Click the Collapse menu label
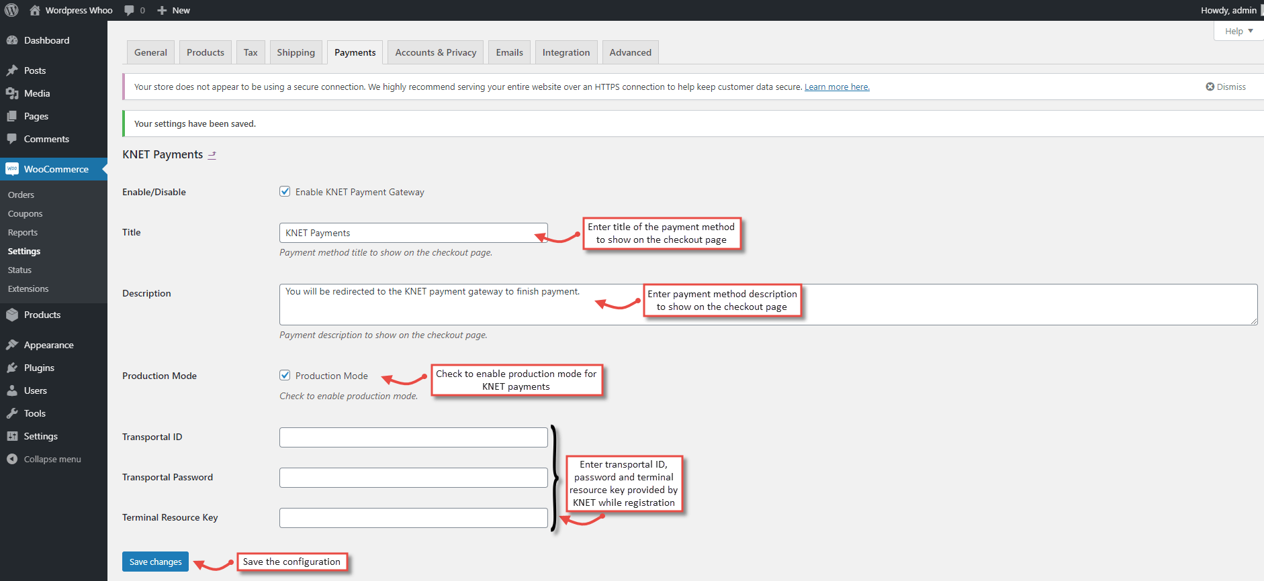Image resolution: width=1264 pixels, height=581 pixels. (x=52, y=459)
